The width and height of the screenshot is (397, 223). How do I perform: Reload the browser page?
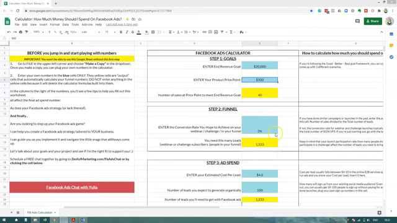tap(18, 11)
